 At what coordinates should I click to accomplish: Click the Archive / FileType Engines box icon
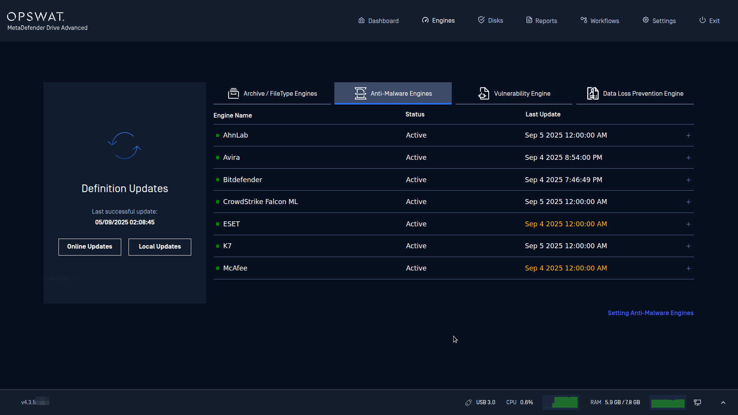pyautogui.click(x=234, y=93)
